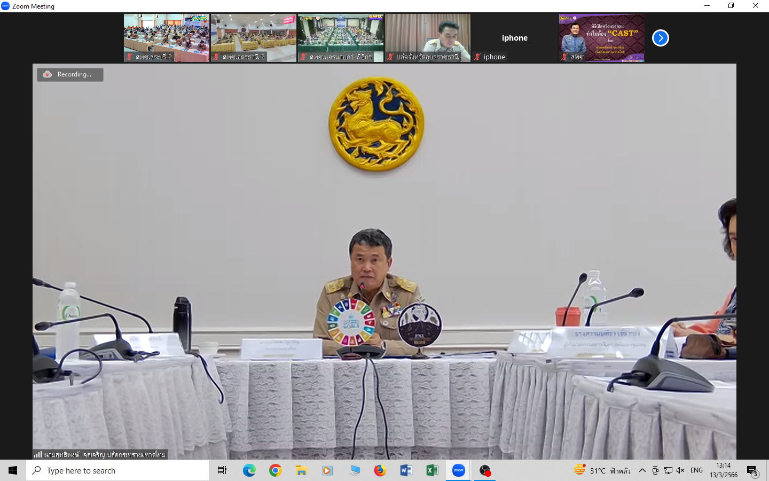The height and width of the screenshot is (481, 769).
Task: Open the 31°C weather widget
Action: pos(602,470)
